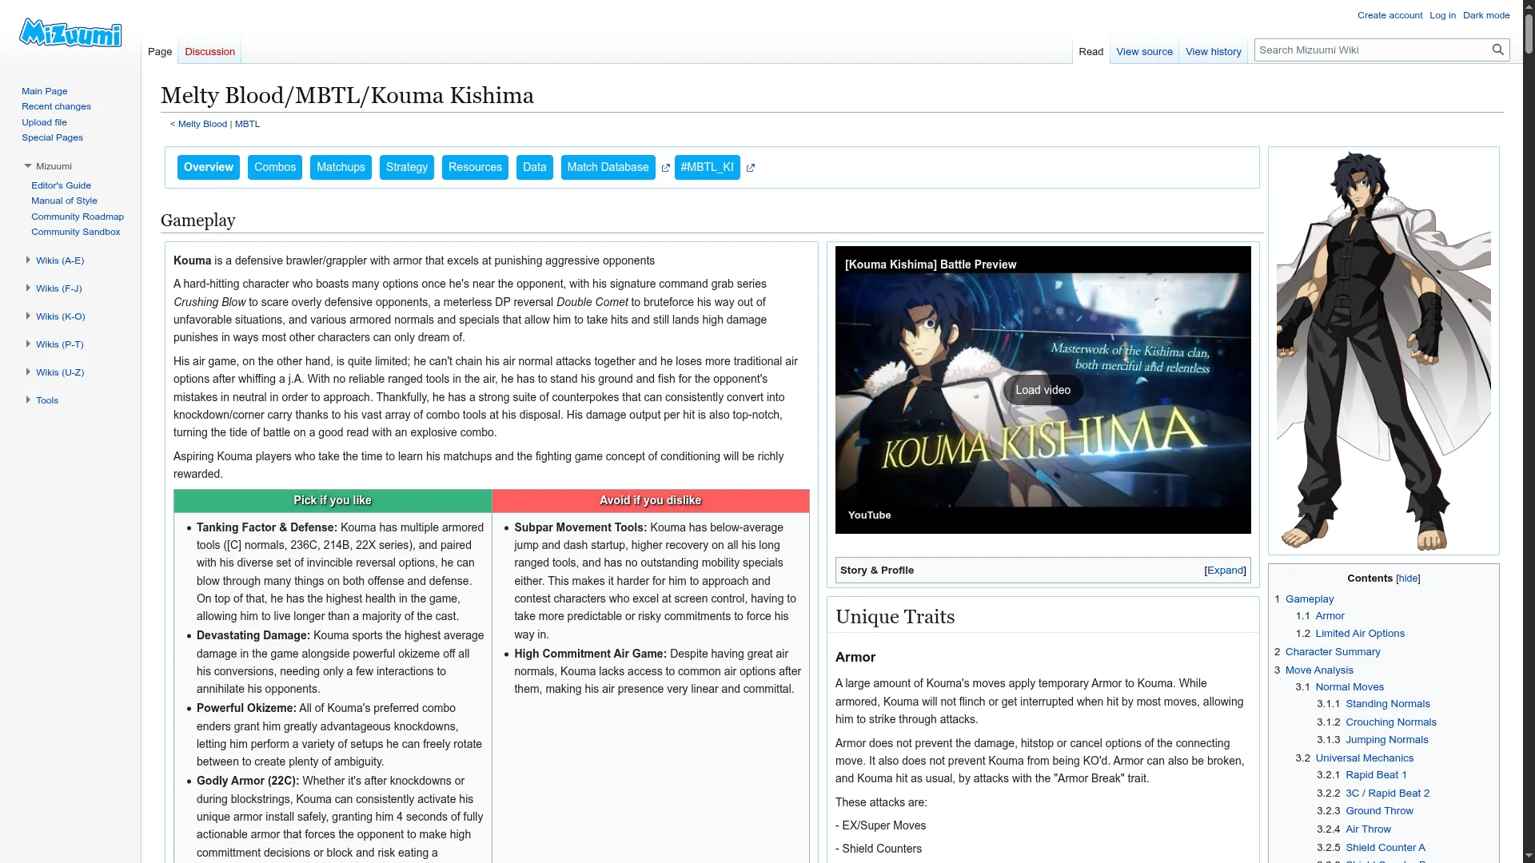Open the View history tab
Image resolution: width=1535 pixels, height=863 pixels.
click(1213, 52)
